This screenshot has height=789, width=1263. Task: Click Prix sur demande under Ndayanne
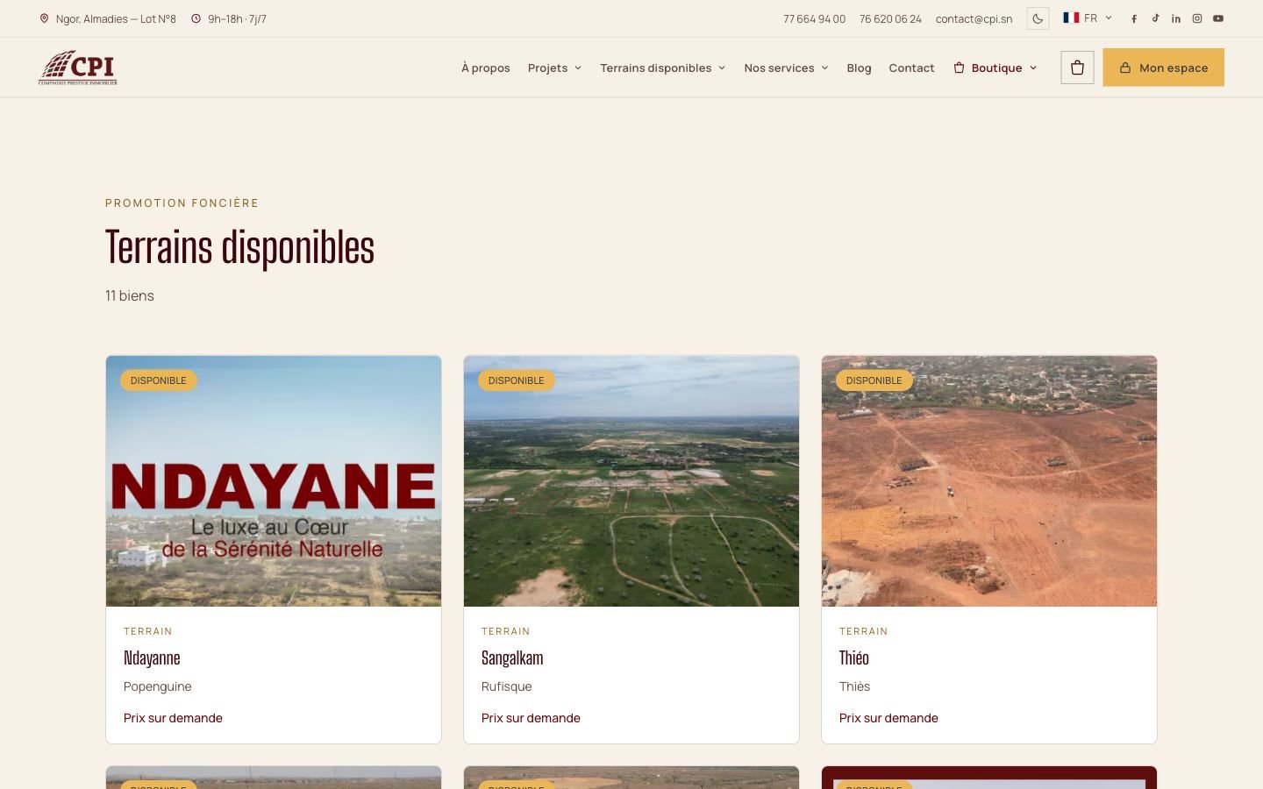[173, 718]
